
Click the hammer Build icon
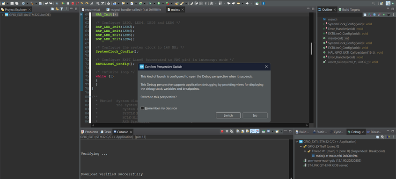coord(32,4)
